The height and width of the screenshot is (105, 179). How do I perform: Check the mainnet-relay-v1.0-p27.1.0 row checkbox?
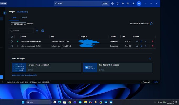coord(12,46)
